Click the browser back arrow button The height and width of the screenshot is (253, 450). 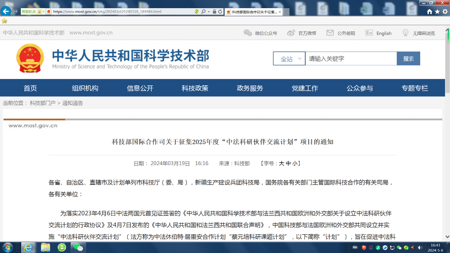(x=6, y=11)
